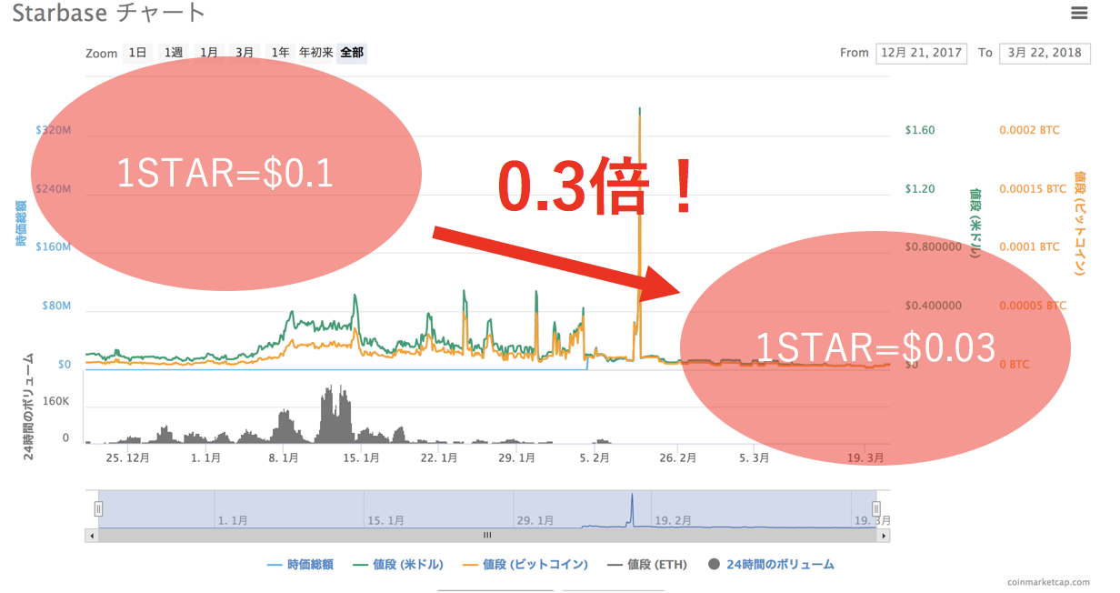Set zoom range to 3月
The width and height of the screenshot is (1120, 593).
pyautogui.click(x=245, y=53)
